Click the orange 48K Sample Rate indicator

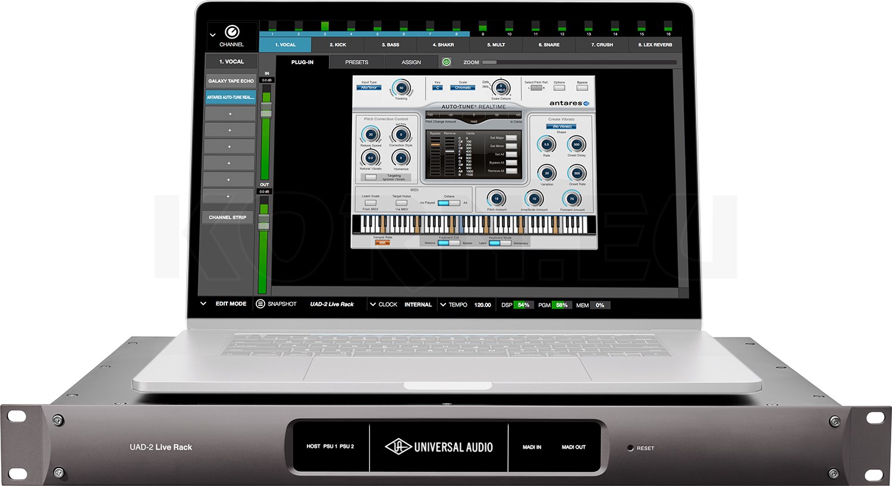pos(382,242)
